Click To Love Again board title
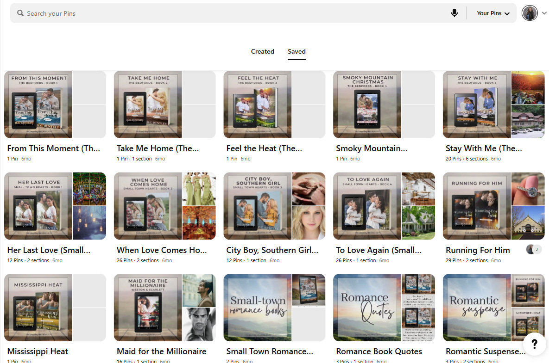The image size is (549, 363). 379,250
